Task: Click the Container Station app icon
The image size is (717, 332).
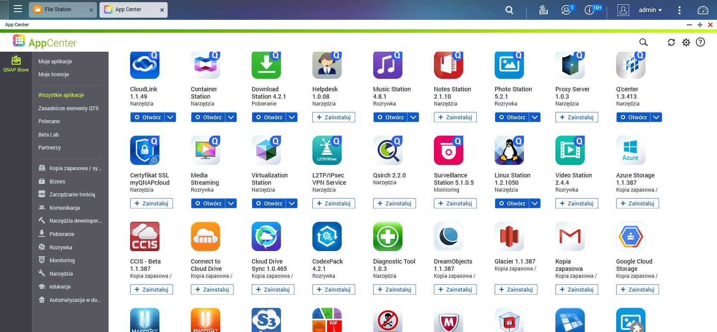Action: coord(206,65)
